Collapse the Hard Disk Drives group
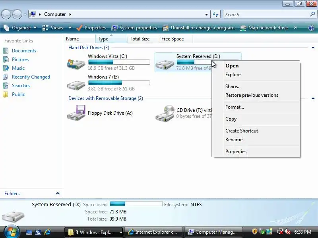This screenshot has width=318, height=238. [313, 48]
